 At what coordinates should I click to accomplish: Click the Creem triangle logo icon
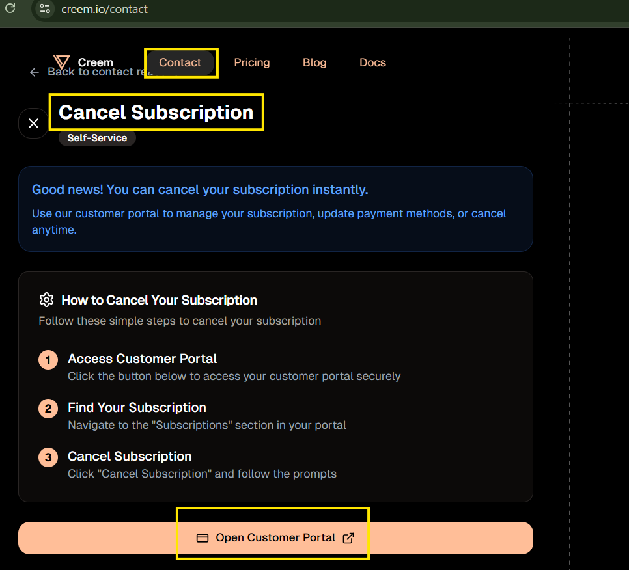[x=62, y=62]
